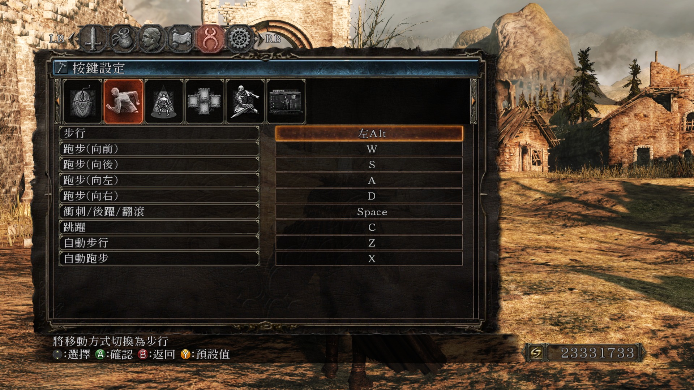Click the left category scroll arrow
Screen dimensions: 694x390
(x=57, y=102)
